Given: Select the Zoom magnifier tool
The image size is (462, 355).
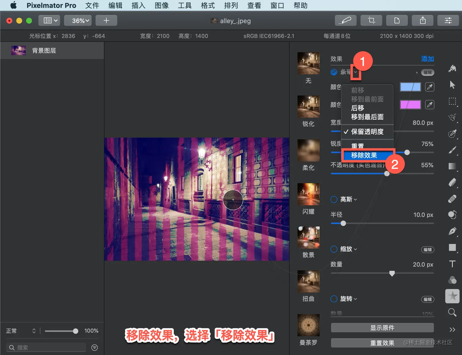Looking at the screenshot, I should (x=452, y=312).
